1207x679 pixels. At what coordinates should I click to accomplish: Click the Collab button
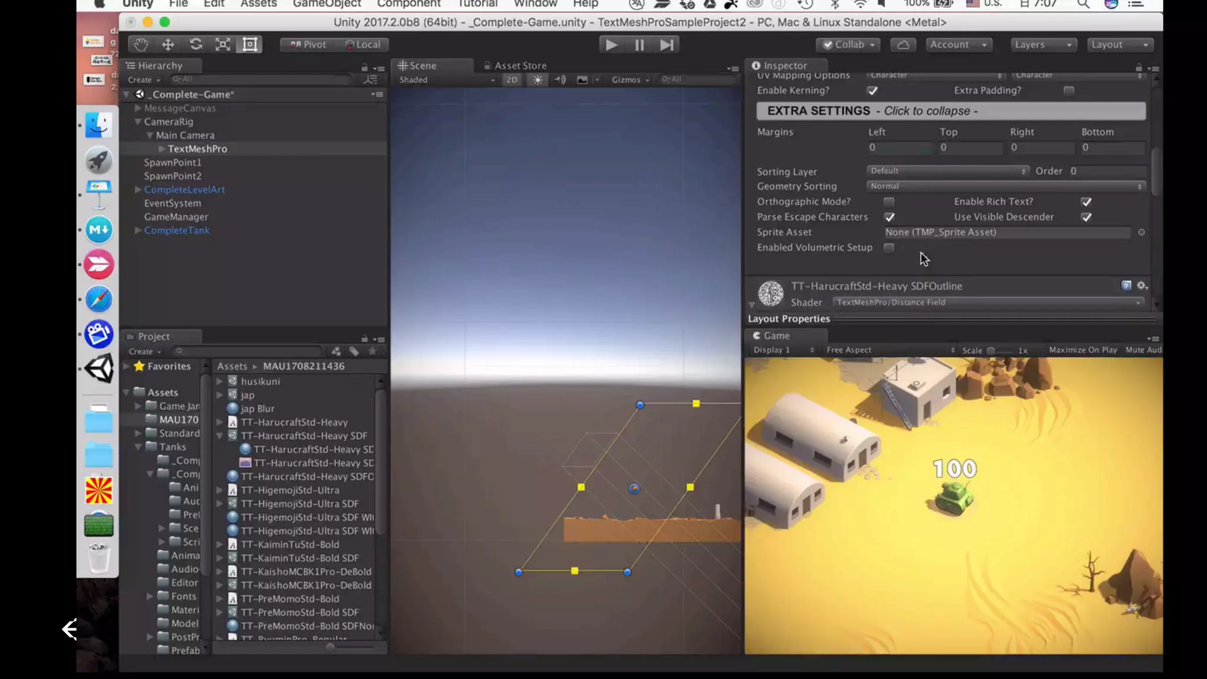(848, 45)
